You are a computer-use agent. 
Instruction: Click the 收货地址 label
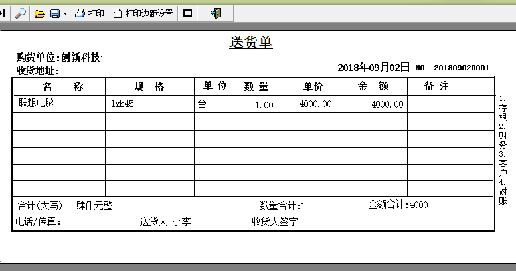37,70
